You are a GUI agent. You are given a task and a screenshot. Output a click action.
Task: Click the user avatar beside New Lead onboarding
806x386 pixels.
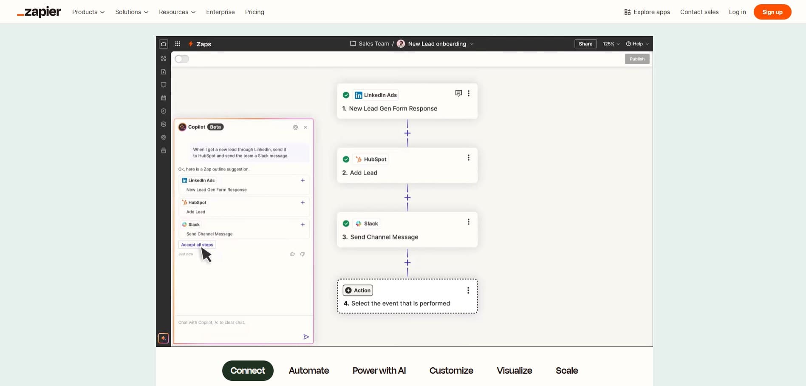pos(401,44)
